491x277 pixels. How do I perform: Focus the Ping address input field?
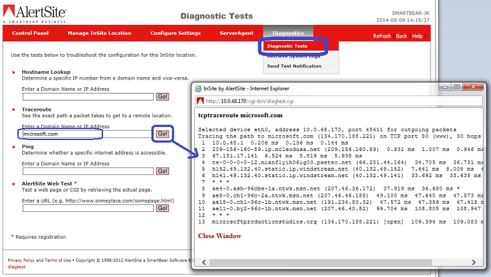click(88, 171)
